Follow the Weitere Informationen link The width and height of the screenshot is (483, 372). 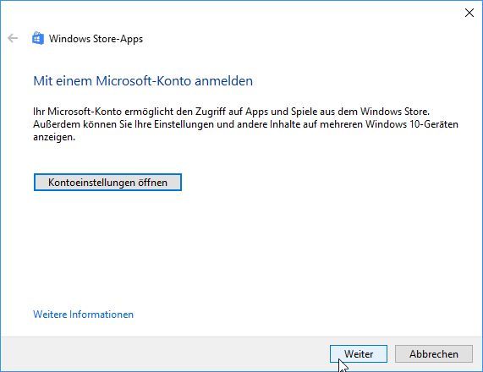(x=83, y=315)
